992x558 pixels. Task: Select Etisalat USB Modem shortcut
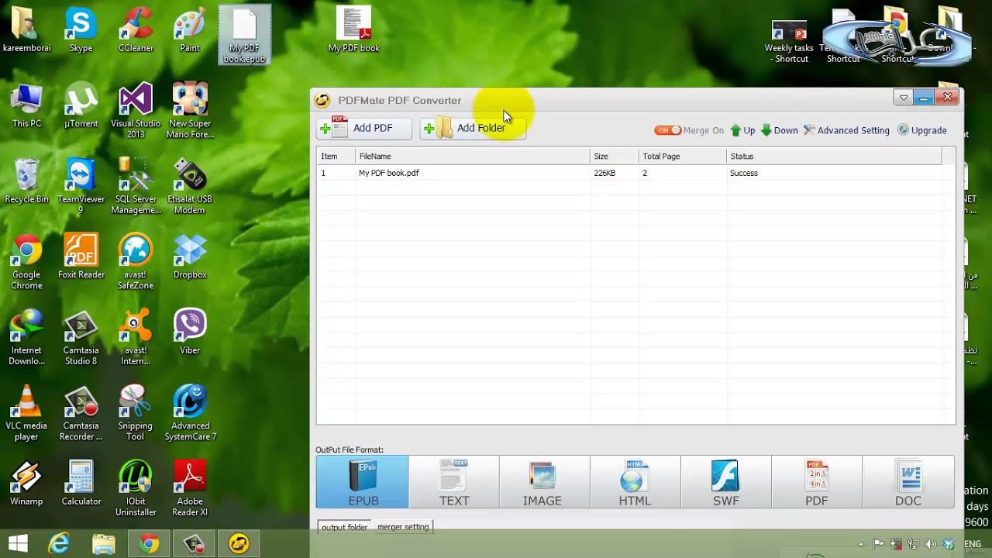(x=190, y=187)
